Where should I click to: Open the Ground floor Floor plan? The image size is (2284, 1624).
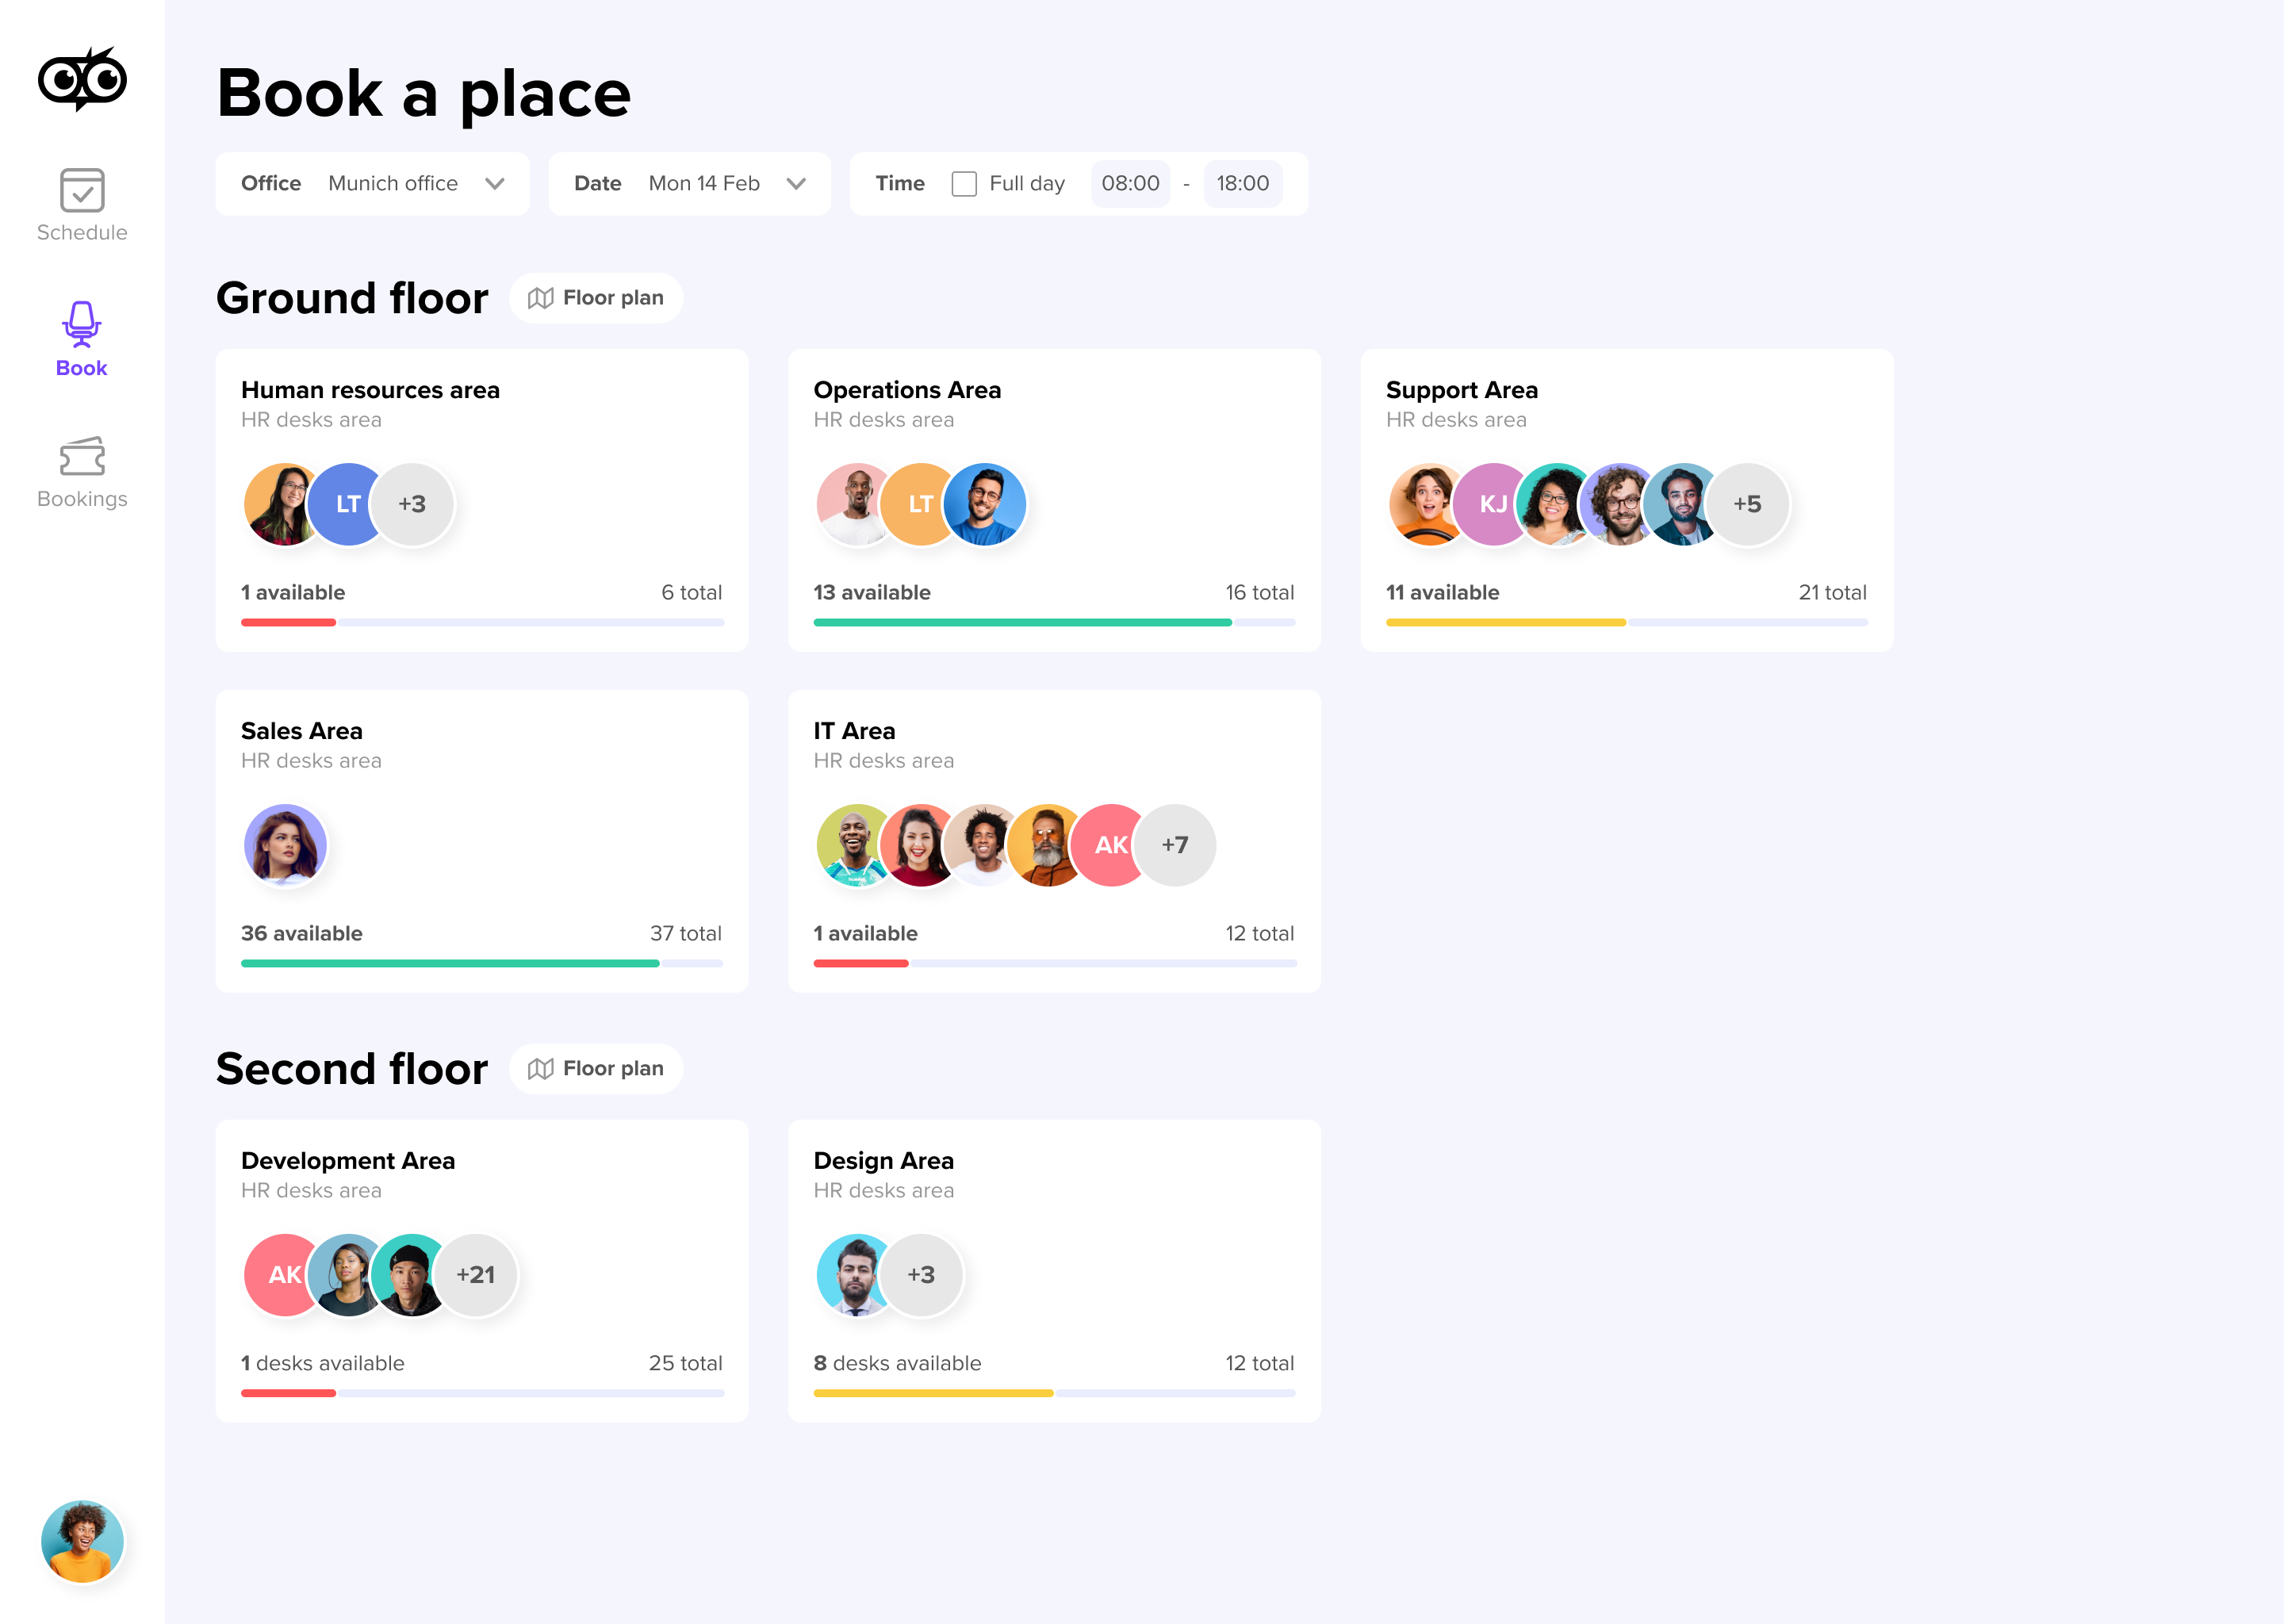pyautogui.click(x=596, y=297)
